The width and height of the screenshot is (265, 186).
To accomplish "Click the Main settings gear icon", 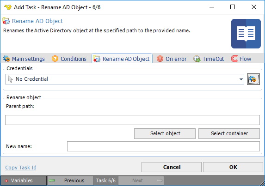I will pyautogui.click(x=6, y=59).
